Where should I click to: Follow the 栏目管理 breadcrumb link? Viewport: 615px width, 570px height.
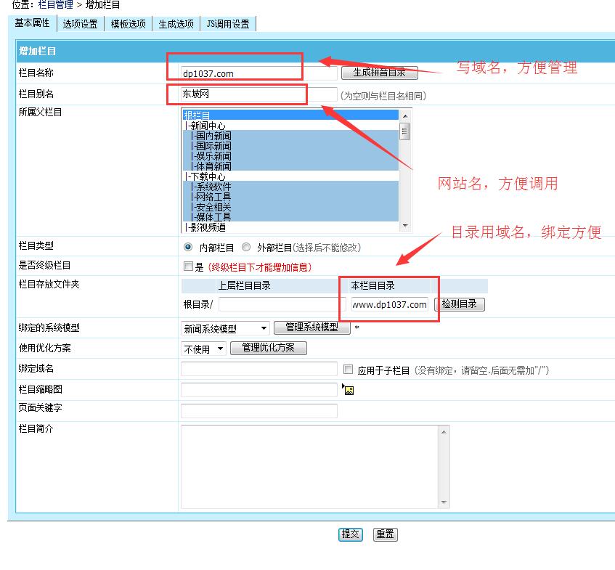[56, 5]
